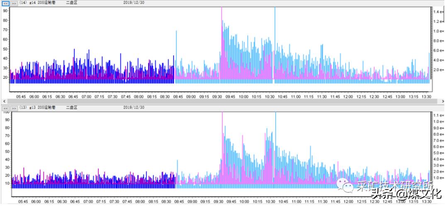Click the 二盘区 label in the top panel header

pyautogui.click(x=72, y=2)
